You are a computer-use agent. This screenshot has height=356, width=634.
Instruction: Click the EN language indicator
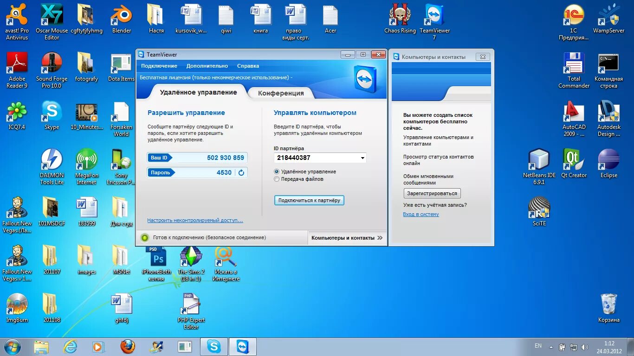[x=538, y=346]
